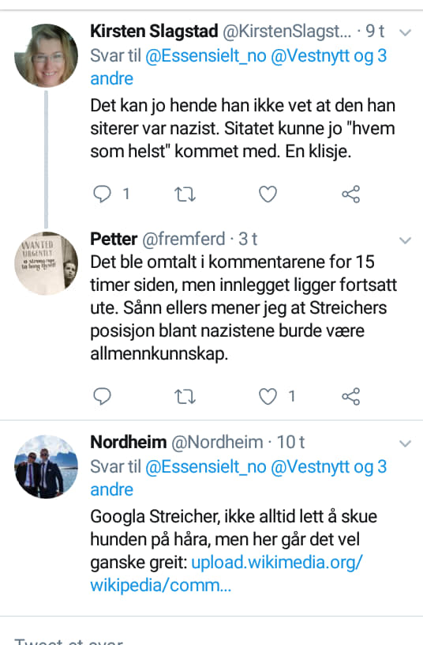Share Kirsten Slagstad's tweet
Screen dimensions: 423x645
[x=350, y=194]
